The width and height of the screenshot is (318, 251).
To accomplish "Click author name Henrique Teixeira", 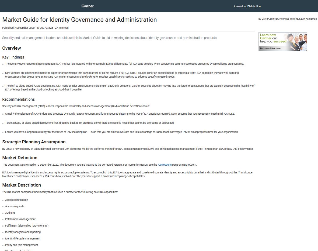I will pyautogui.click(x=289, y=19).
